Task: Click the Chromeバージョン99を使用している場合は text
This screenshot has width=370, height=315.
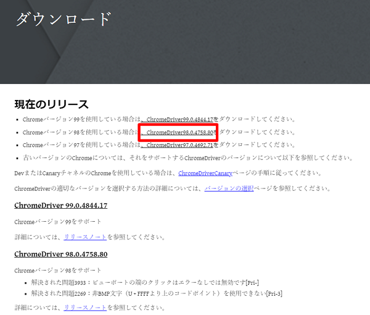Action: 81,119
